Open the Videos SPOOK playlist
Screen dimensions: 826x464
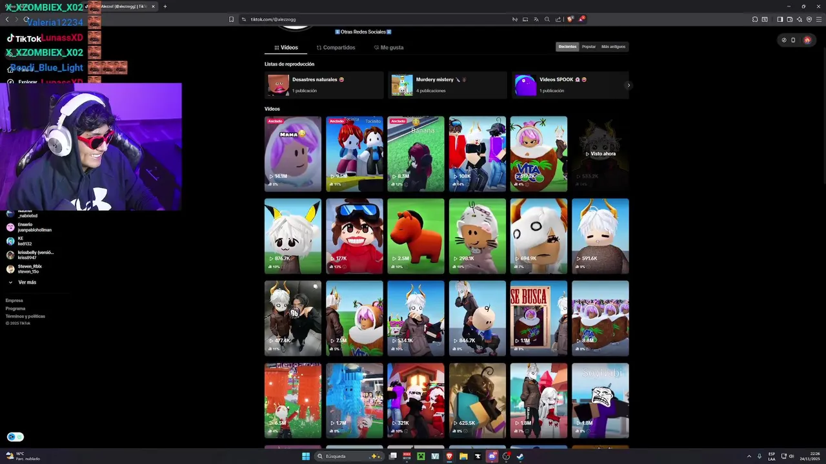coord(570,85)
